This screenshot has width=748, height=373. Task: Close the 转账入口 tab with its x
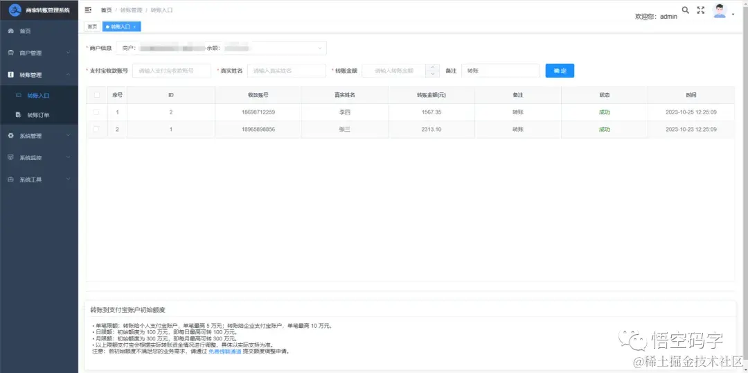coord(134,27)
